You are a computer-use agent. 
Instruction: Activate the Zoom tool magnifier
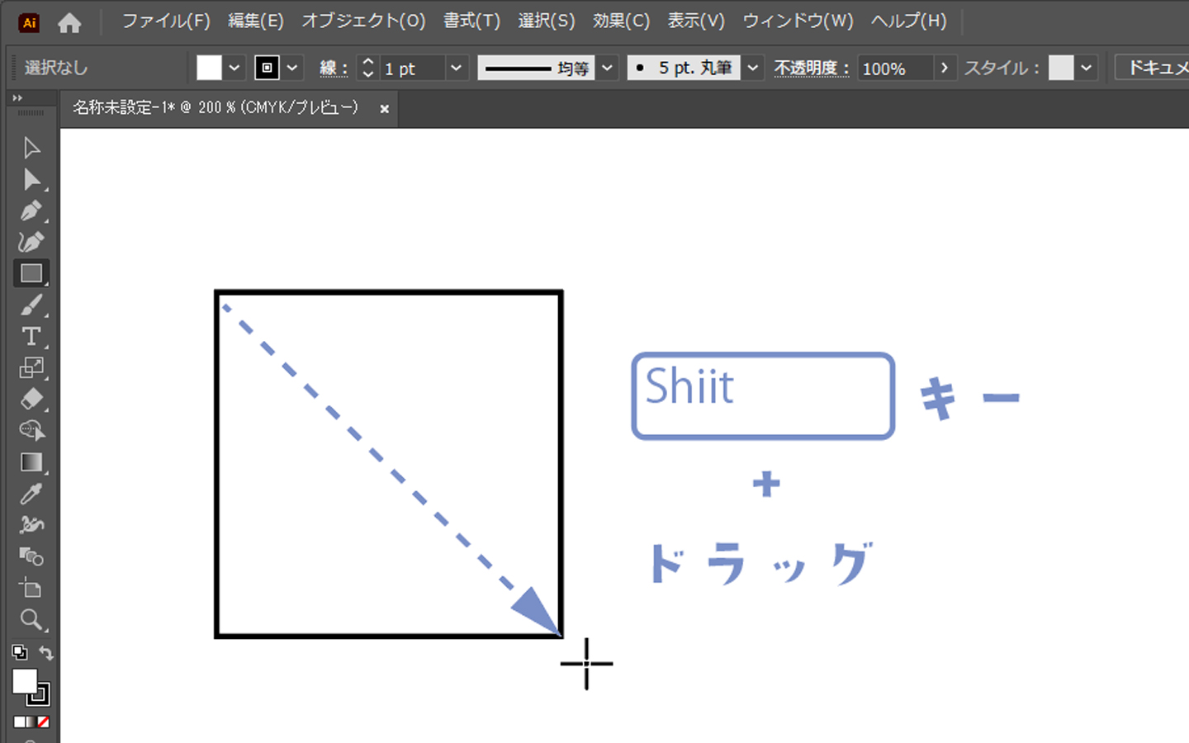click(x=31, y=619)
